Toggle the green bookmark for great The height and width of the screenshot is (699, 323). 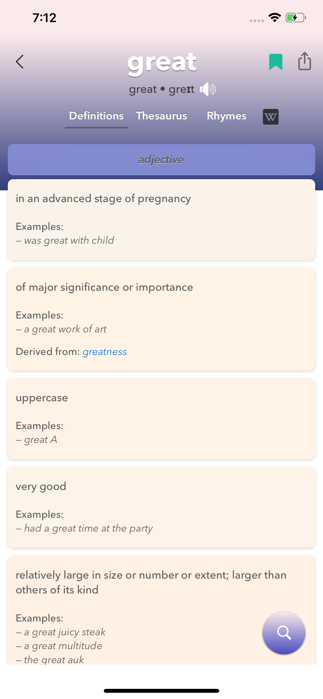click(275, 62)
